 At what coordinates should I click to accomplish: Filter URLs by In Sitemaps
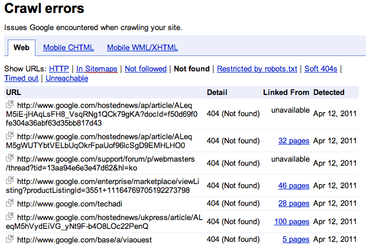pos(97,69)
